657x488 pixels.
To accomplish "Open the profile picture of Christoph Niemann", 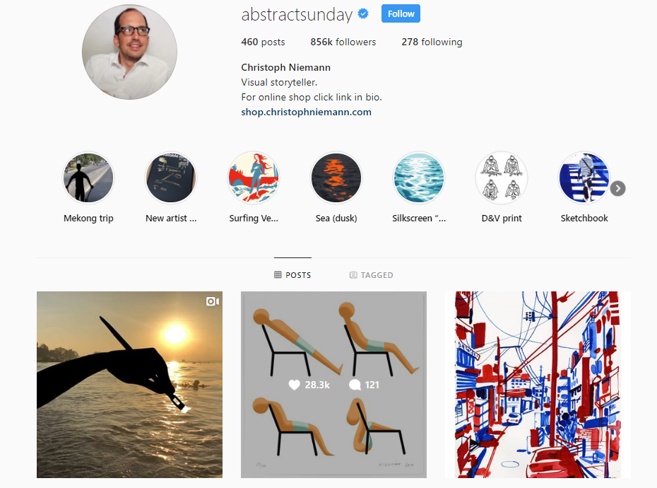I will [x=129, y=52].
